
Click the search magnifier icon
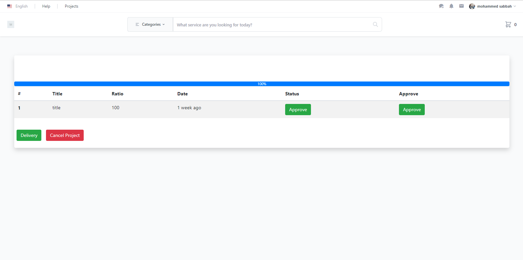(x=375, y=24)
